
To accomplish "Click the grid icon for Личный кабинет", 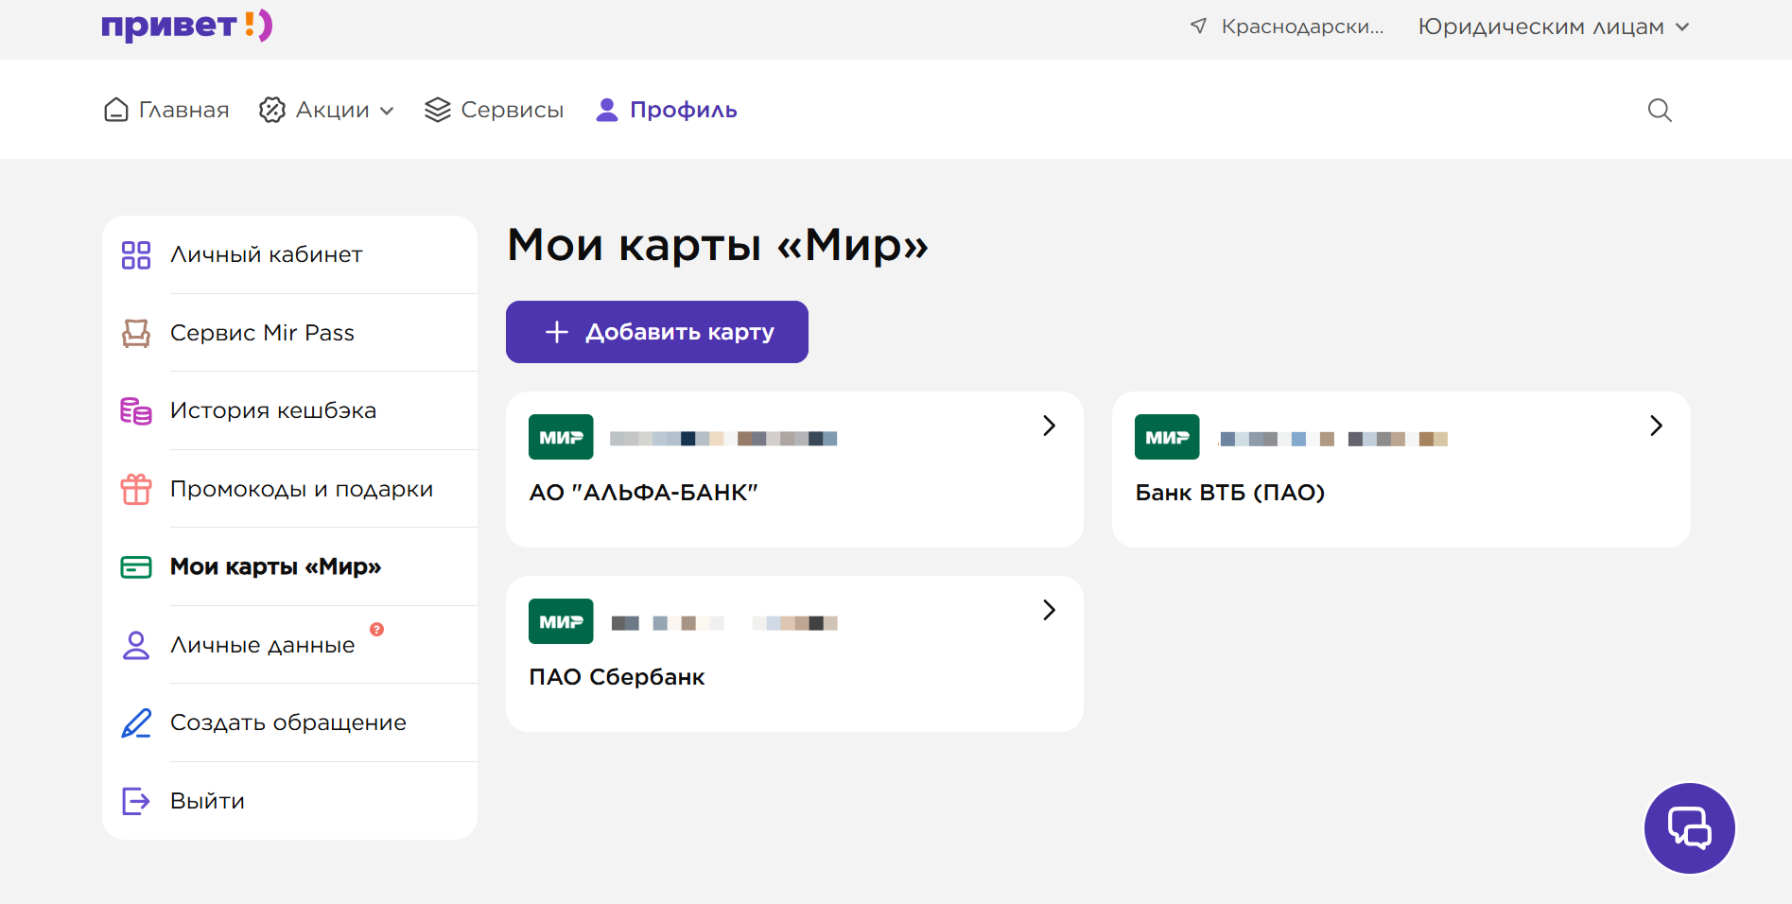I will pos(136,255).
